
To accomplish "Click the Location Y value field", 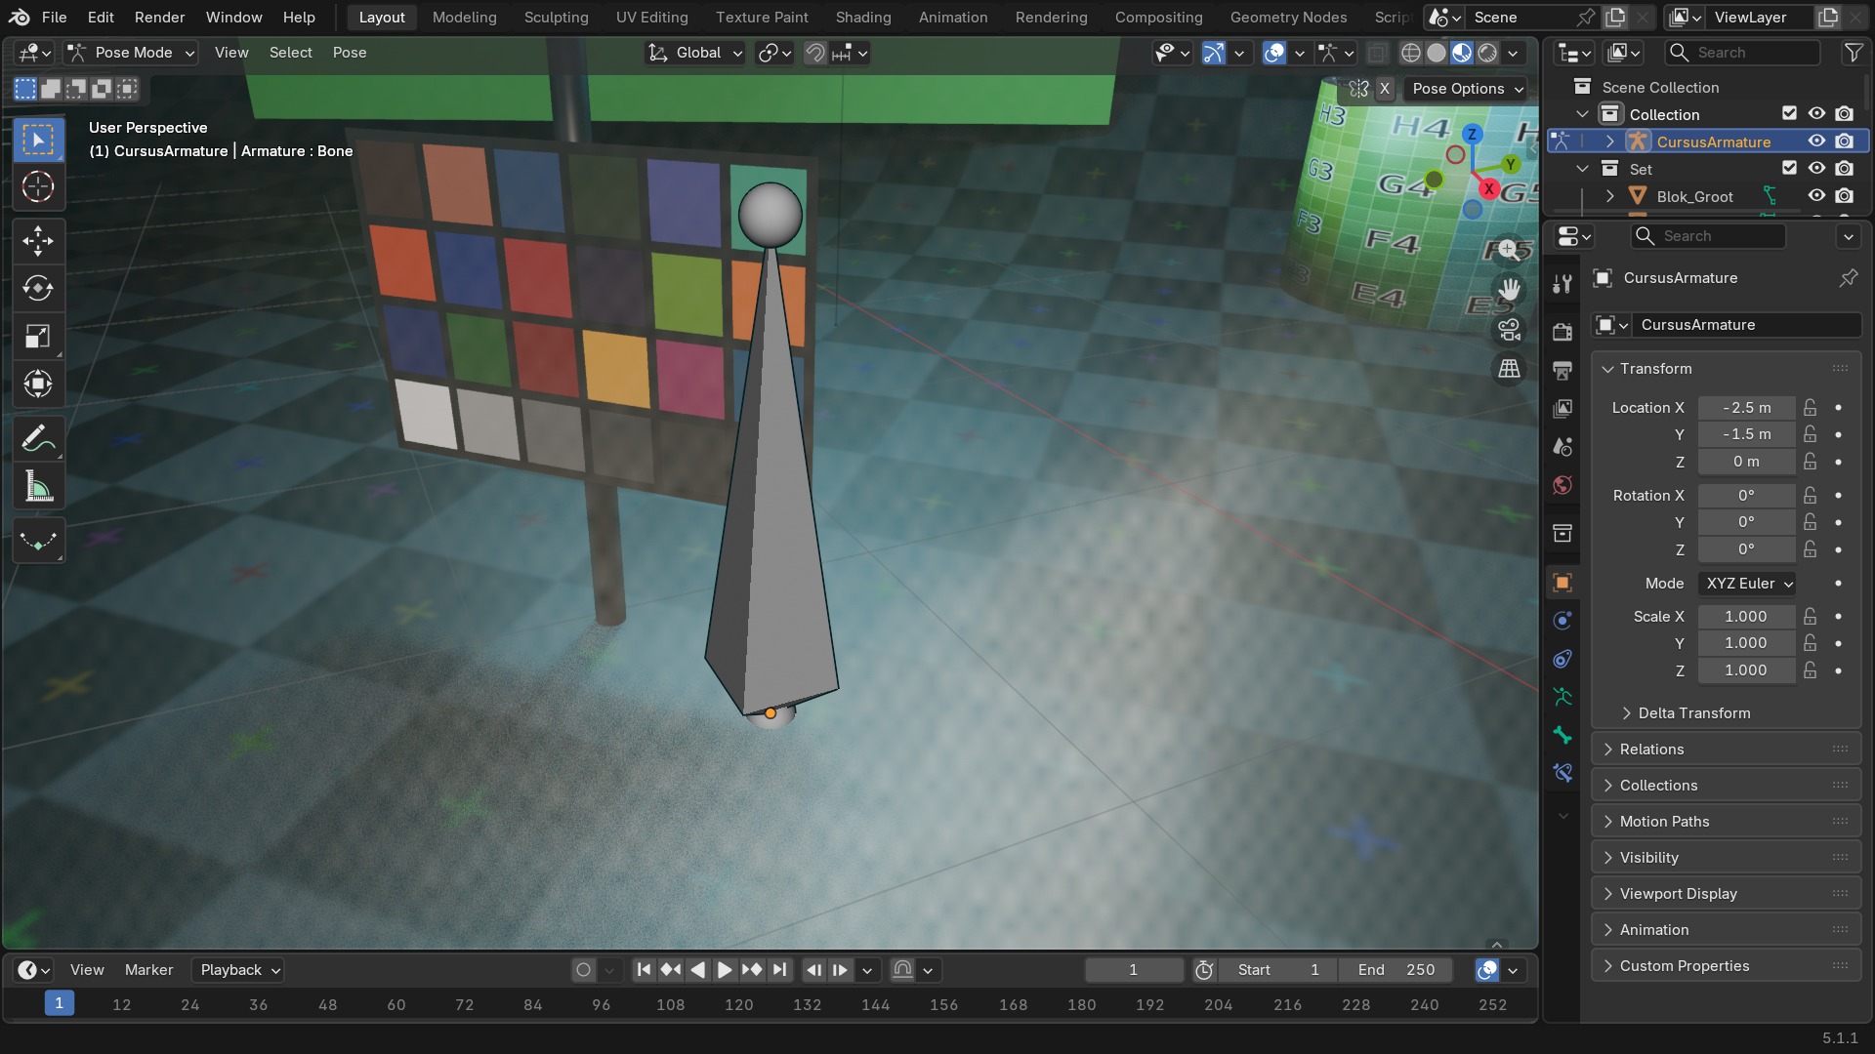I will pos(1746,434).
